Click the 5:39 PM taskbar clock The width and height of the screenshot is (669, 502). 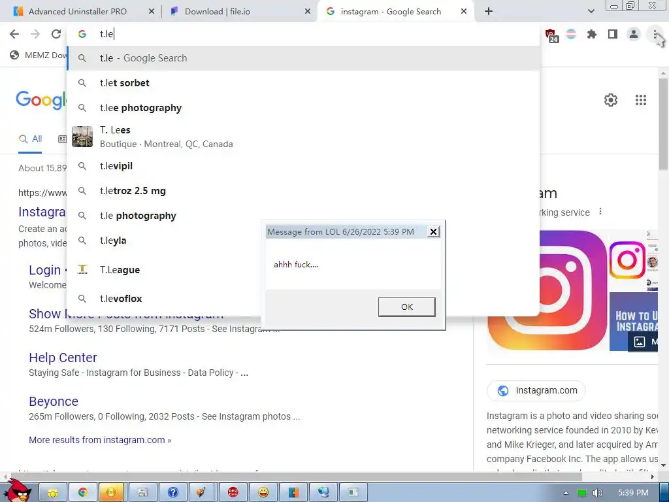pyautogui.click(x=633, y=493)
